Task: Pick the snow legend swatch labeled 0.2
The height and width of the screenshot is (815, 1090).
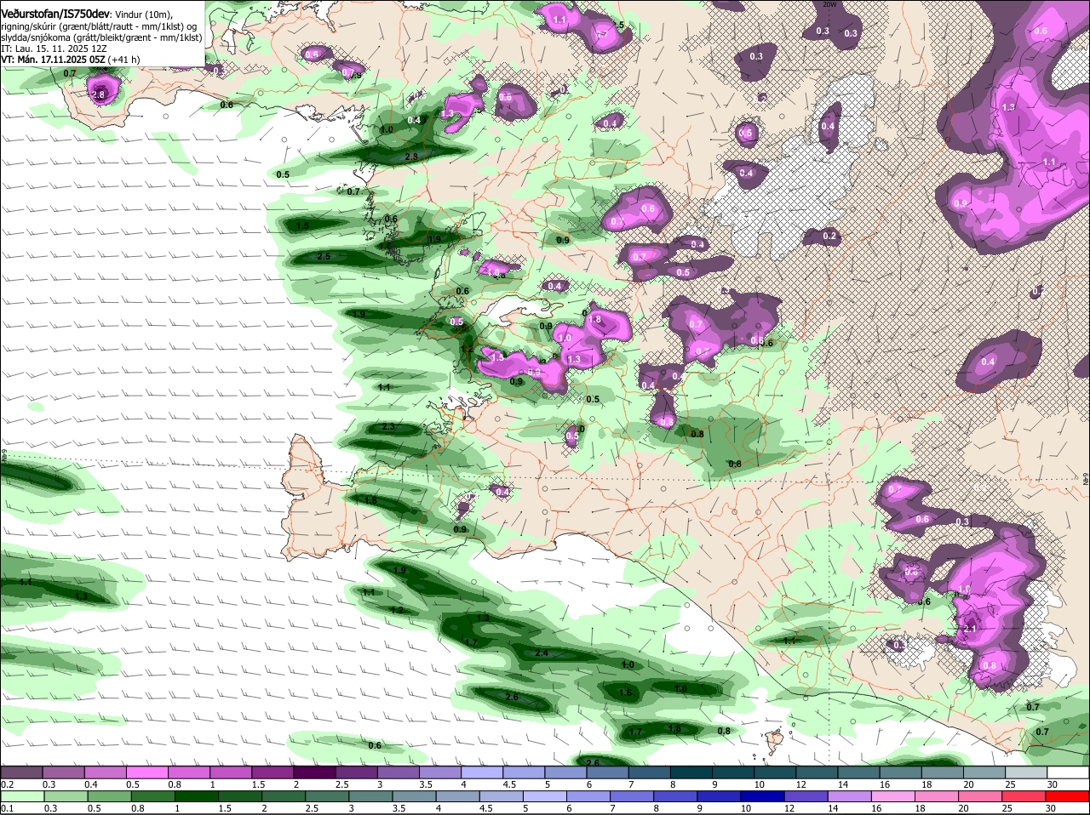Action: click(x=21, y=772)
